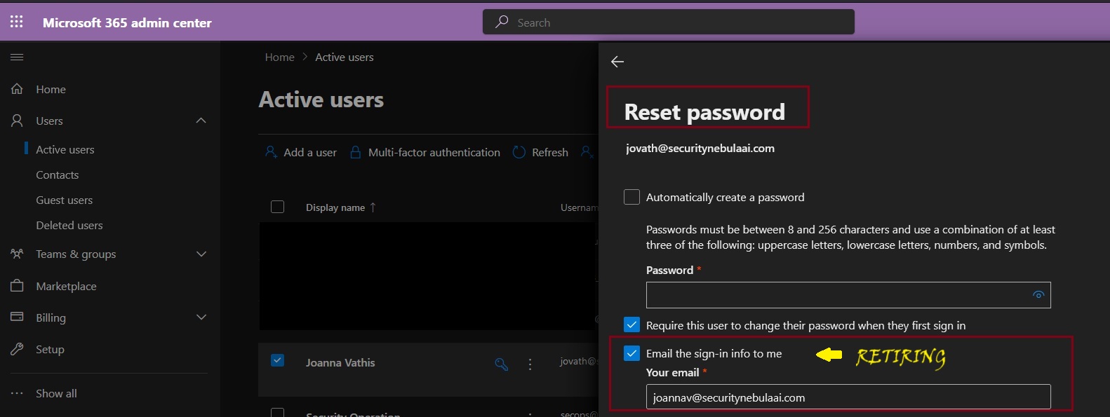Click the Home icon in the sidebar
Screen dimensions: 1110x417
tap(18, 89)
